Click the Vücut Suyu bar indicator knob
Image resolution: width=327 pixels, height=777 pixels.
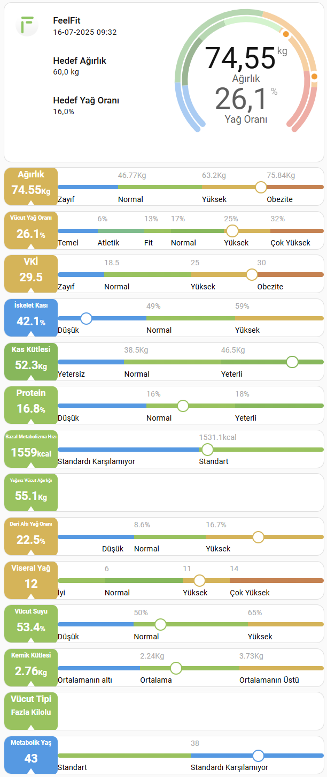[160, 624]
